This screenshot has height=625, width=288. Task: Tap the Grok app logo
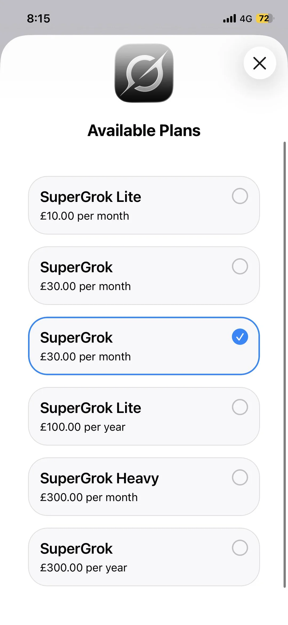[x=144, y=73]
